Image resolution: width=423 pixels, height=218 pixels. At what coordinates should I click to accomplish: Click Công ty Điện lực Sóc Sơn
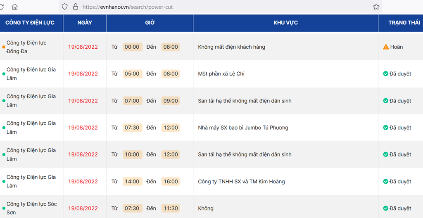pos(31,208)
